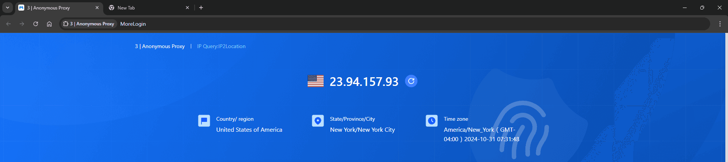Refresh the IP address 23.94.157.93
Screen dimensions: 728x162
(411, 81)
